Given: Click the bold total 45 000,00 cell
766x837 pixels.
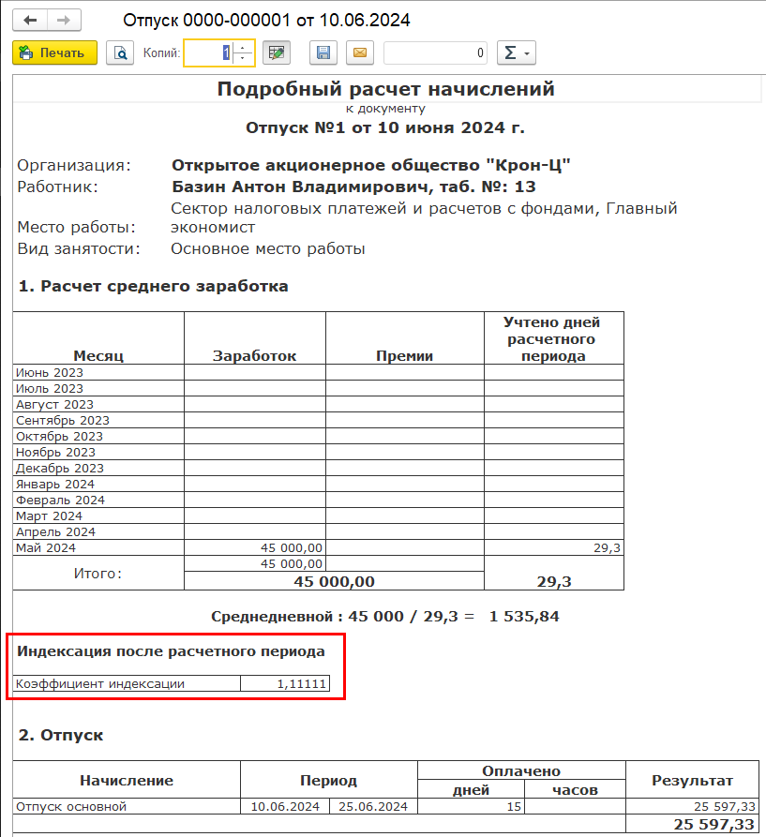Looking at the screenshot, I should [x=334, y=581].
